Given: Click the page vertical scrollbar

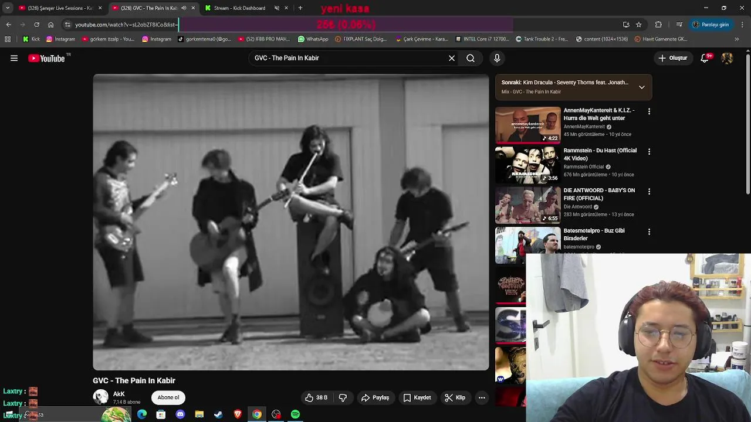Looking at the screenshot, I should point(747,123).
